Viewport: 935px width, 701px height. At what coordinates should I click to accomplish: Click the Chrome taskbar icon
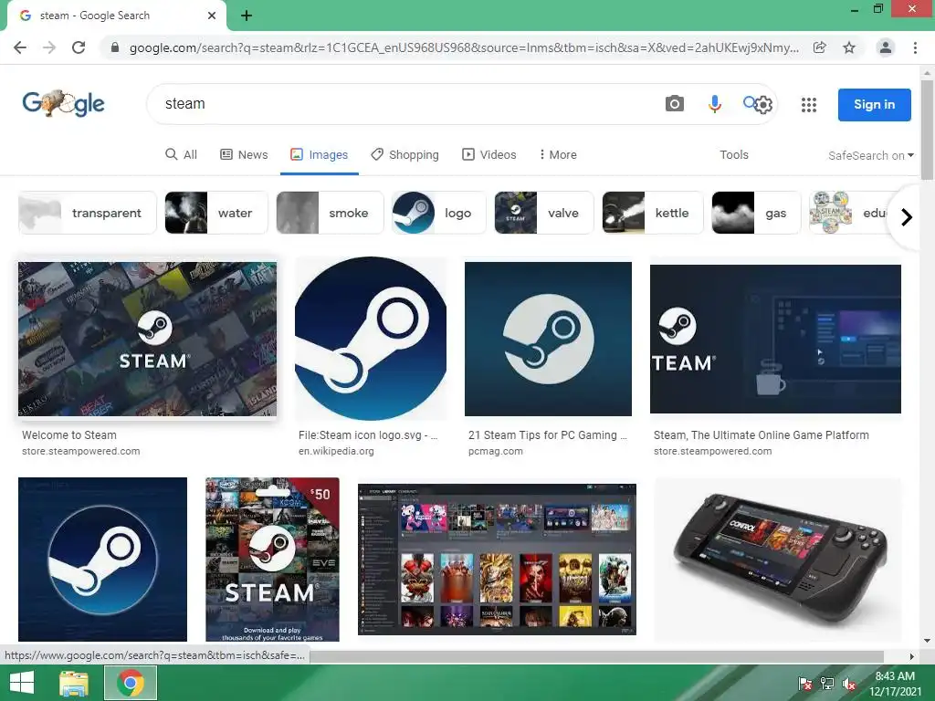pyautogui.click(x=131, y=683)
